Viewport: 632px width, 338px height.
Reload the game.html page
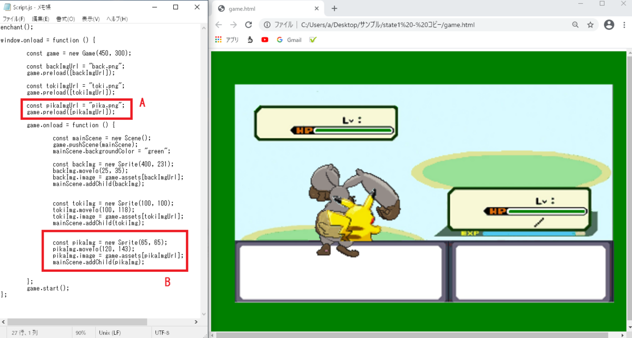tap(249, 25)
